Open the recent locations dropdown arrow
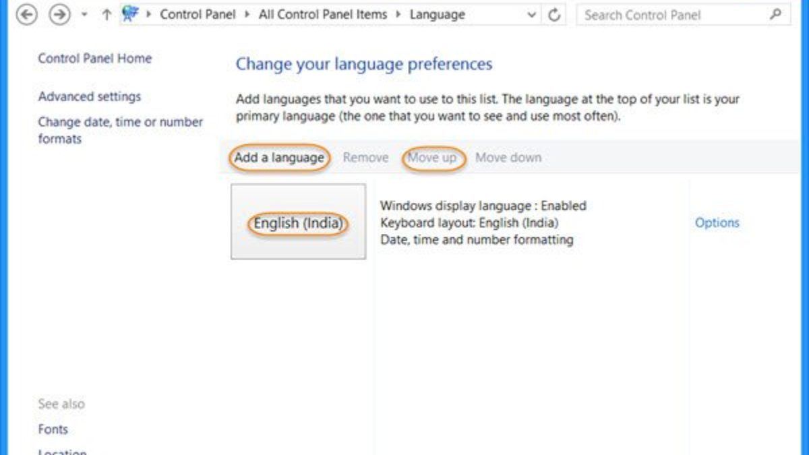The width and height of the screenshot is (809, 455). tap(84, 15)
